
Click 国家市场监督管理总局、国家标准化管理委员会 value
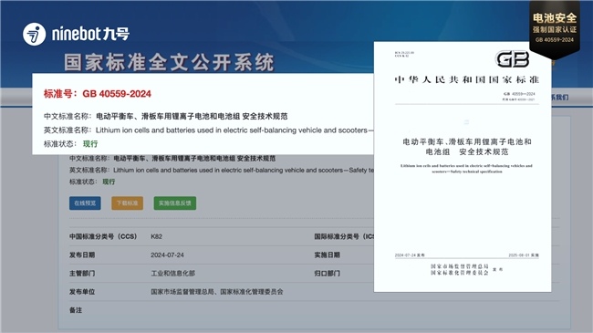[x=217, y=292]
